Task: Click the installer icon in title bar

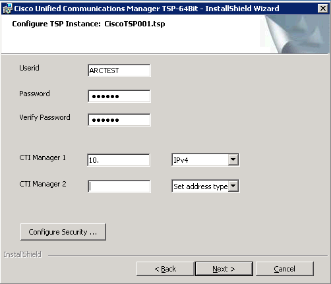Action: click(7, 9)
